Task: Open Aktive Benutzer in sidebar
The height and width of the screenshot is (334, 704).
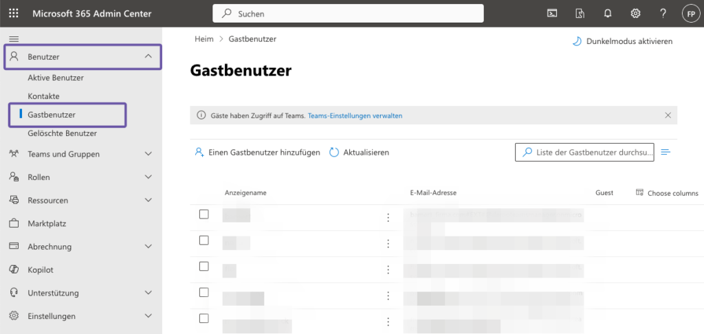Action: point(56,78)
